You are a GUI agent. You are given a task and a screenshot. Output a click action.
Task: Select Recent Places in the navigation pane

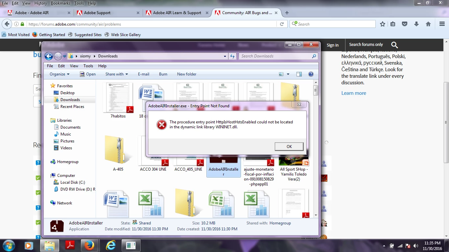[72, 107]
